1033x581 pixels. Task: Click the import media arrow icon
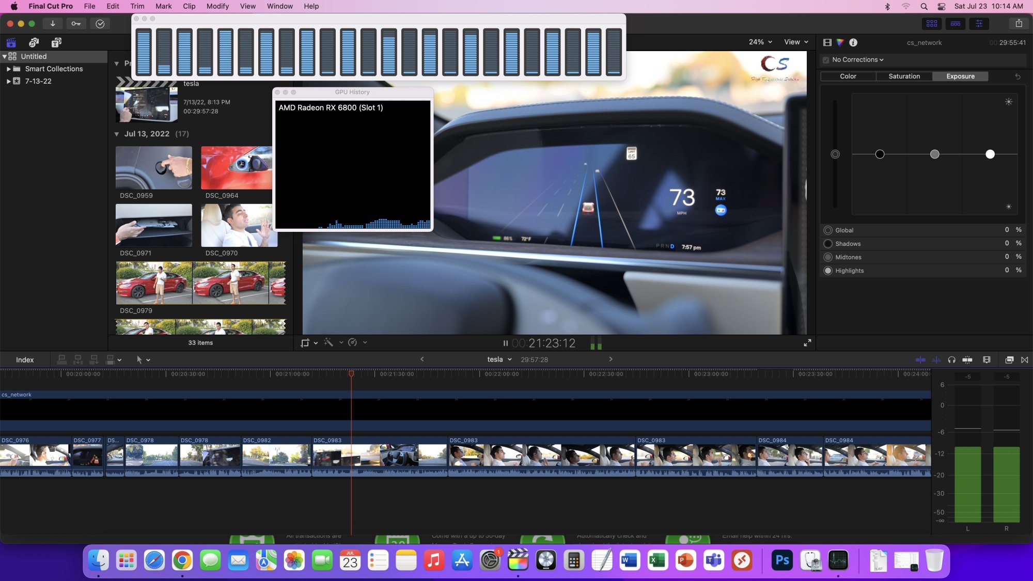click(x=52, y=23)
